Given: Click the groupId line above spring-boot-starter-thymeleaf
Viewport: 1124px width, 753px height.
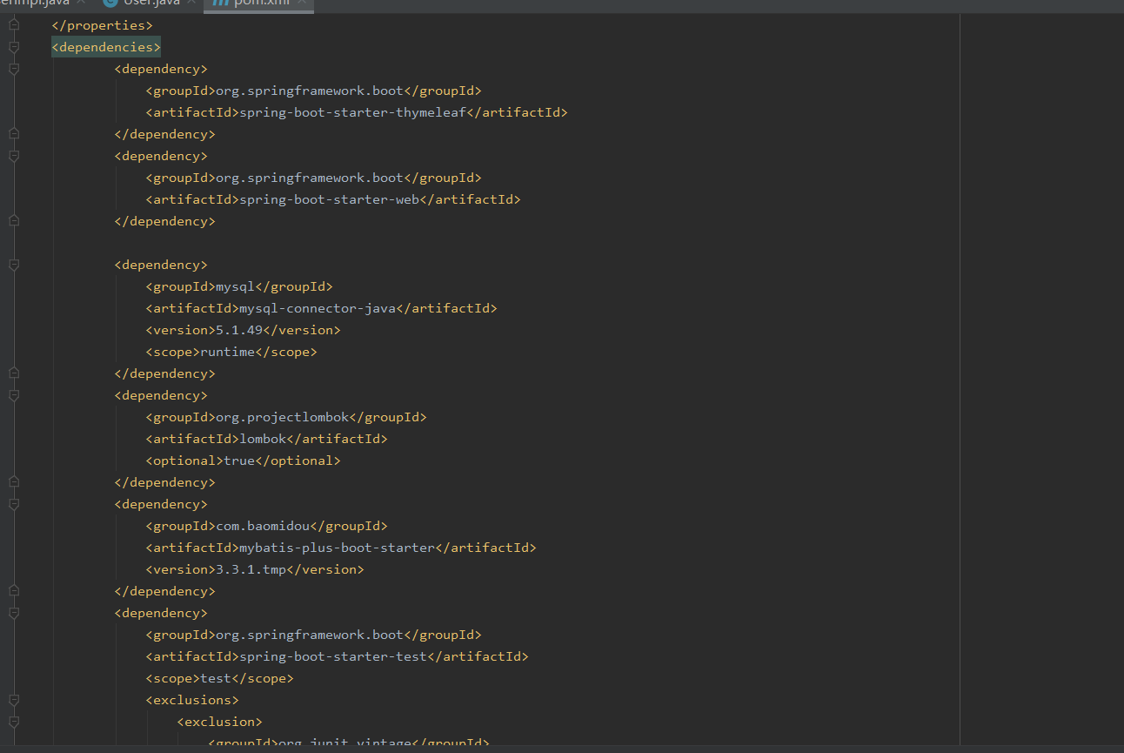Looking at the screenshot, I should pyautogui.click(x=313, y=91).
